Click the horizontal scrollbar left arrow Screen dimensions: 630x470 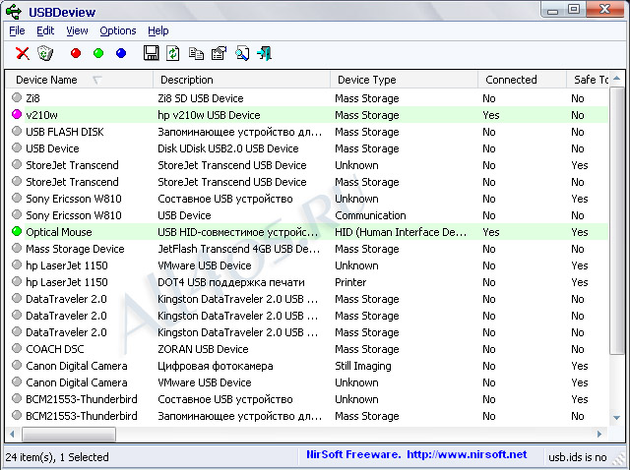click(13, 434)
